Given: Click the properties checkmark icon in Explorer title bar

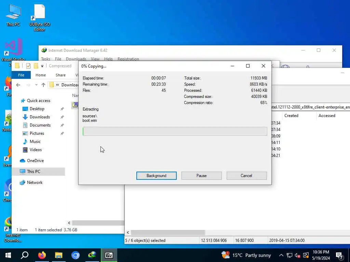Looking at the screenshot, I should pyautogui.click(x=28, y=66).
